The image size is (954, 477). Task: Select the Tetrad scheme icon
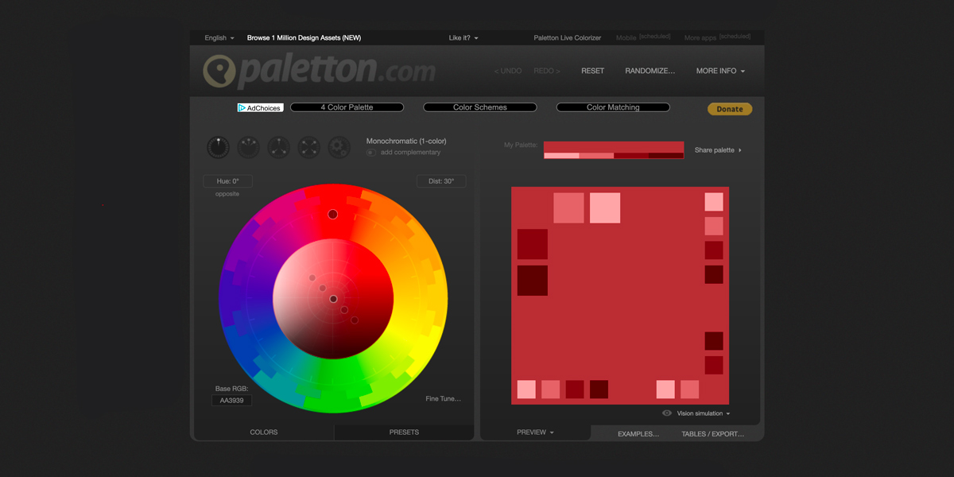click(308, 147)
